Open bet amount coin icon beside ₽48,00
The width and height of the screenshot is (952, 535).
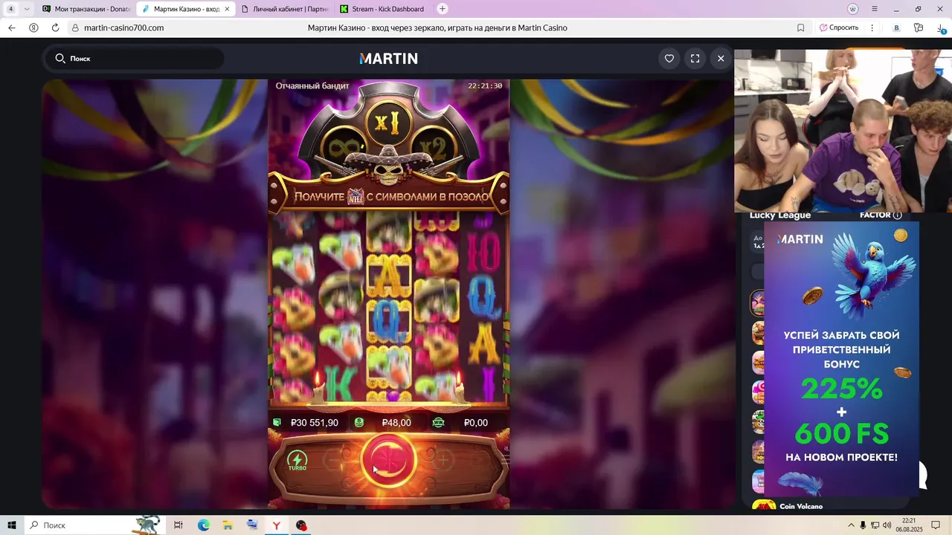click(359, 422)
